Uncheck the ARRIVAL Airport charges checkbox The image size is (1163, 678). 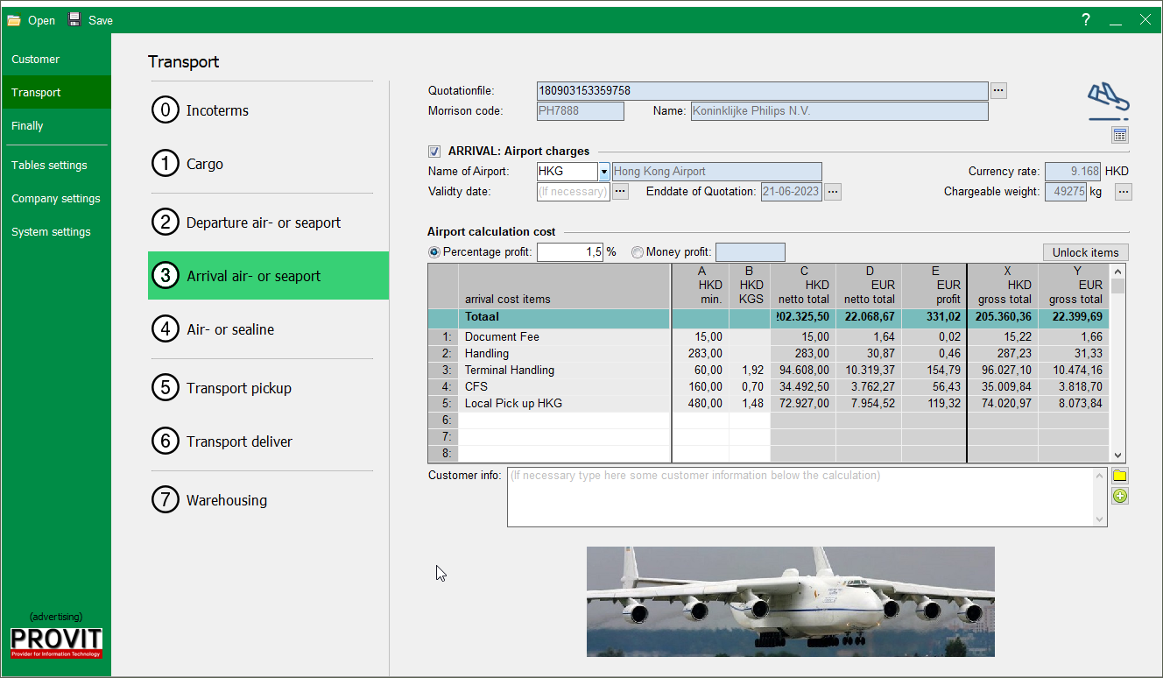click(434, 152)
